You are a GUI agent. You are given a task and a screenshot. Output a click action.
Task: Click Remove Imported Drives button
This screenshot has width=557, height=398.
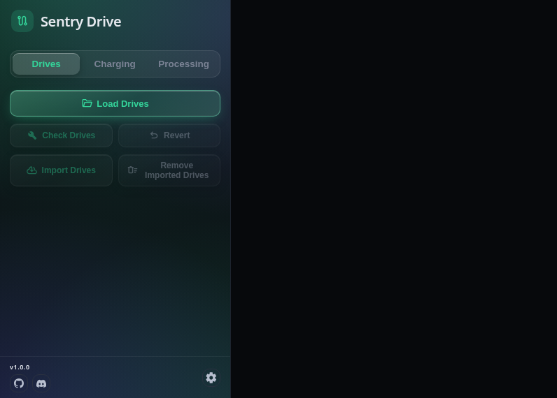click(x=169, y=170)
